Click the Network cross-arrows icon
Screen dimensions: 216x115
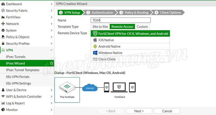tap(3, 24)
